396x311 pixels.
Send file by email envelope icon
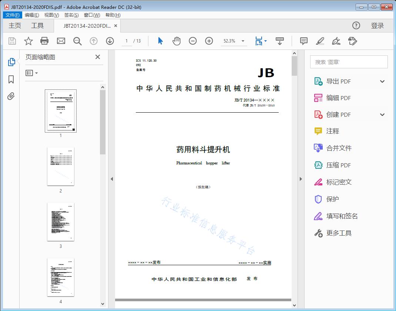pos(61,41)
